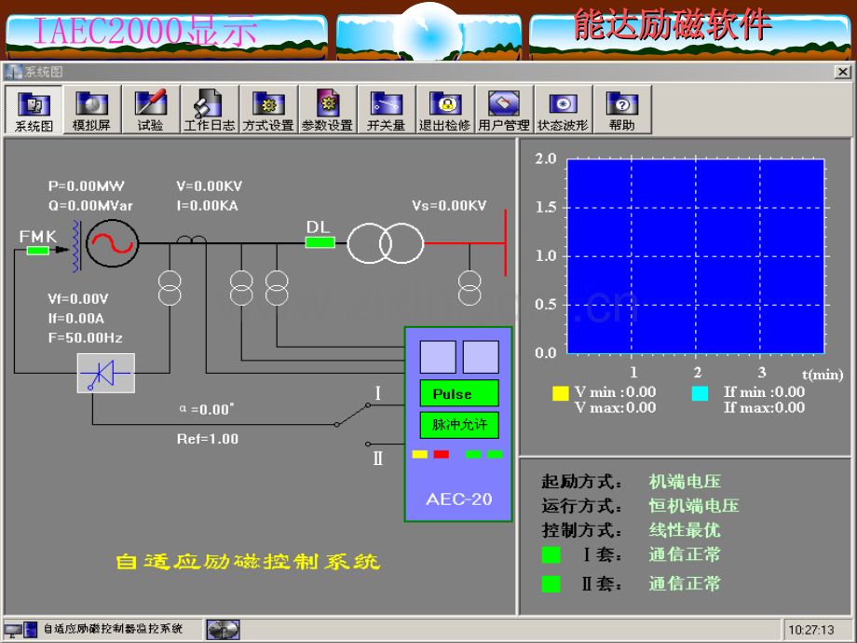Click the thyristor rectifier symbol

click(x=106, y=374)
